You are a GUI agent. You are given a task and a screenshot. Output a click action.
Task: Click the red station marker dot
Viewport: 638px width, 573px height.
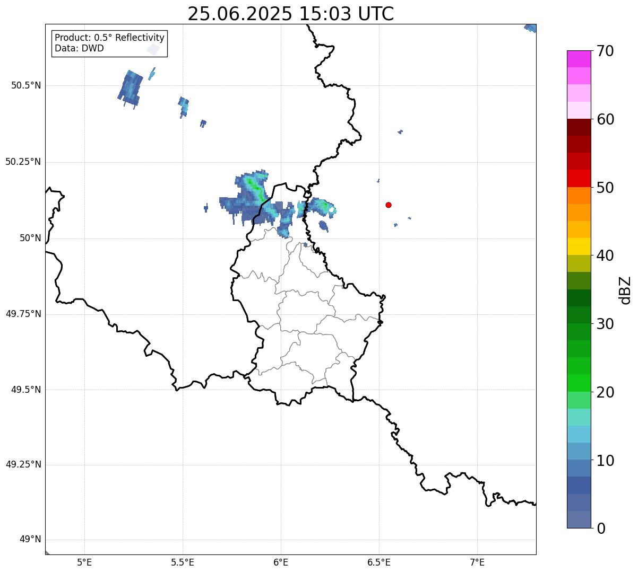389,205
